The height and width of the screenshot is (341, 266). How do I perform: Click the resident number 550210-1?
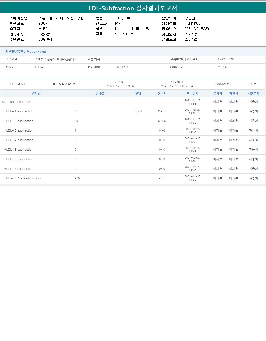(x=45, y=40)
